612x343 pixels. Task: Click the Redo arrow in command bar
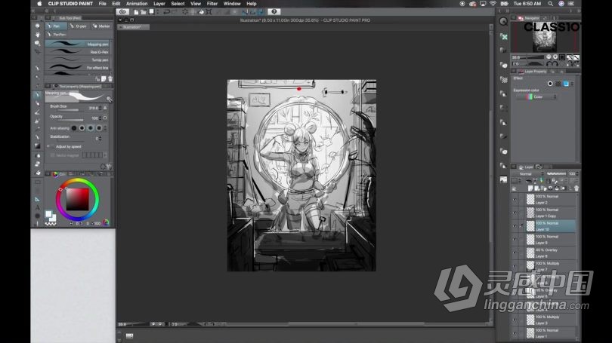click(x=175, y=12)
